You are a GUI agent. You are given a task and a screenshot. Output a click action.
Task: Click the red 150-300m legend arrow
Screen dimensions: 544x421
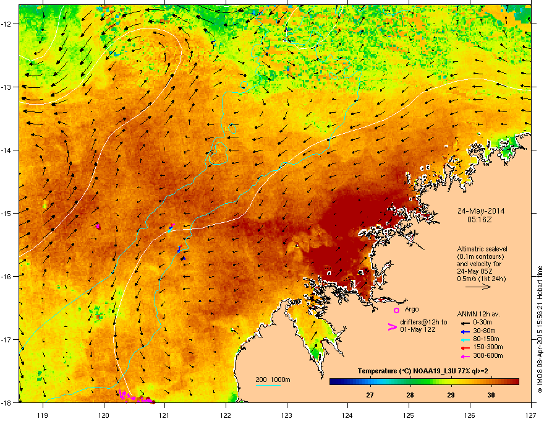pos(465,348)
